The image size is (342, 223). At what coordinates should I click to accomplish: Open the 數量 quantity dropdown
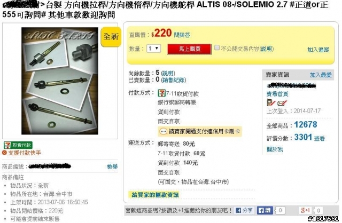coord(154,49)
